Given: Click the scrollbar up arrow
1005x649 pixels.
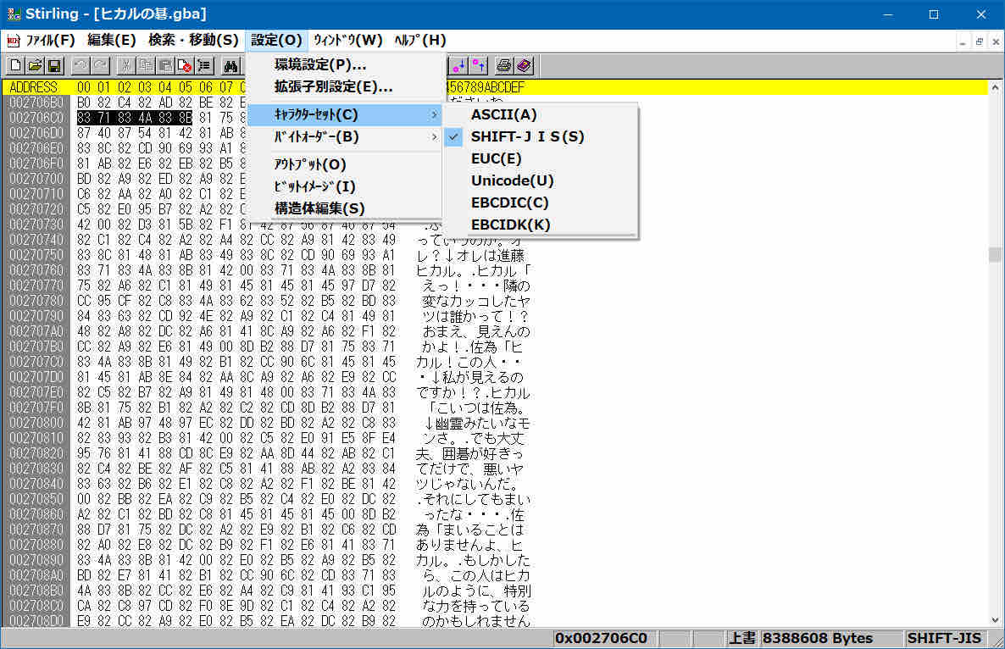Looking at the screenshot, I should pyautogui.click(x=995, y=87).
